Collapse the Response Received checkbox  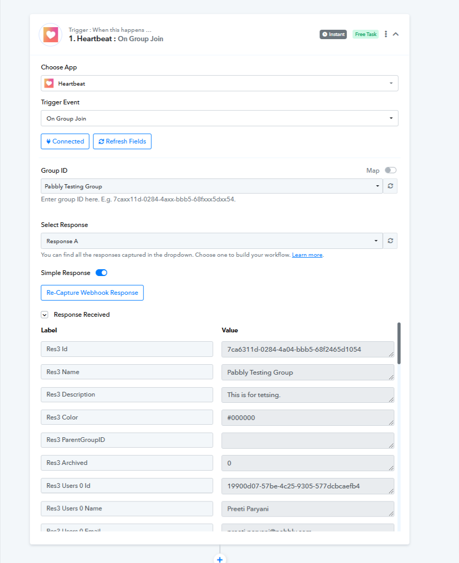[x=44, y=315]
